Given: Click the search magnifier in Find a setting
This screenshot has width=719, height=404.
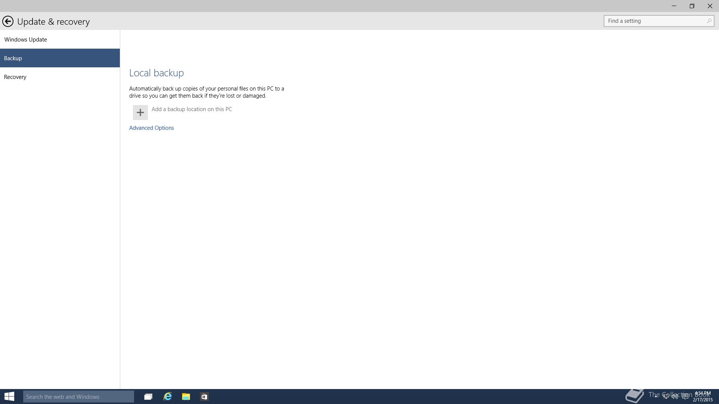Looking at the screenshot, I should click(x=709, y=21).
